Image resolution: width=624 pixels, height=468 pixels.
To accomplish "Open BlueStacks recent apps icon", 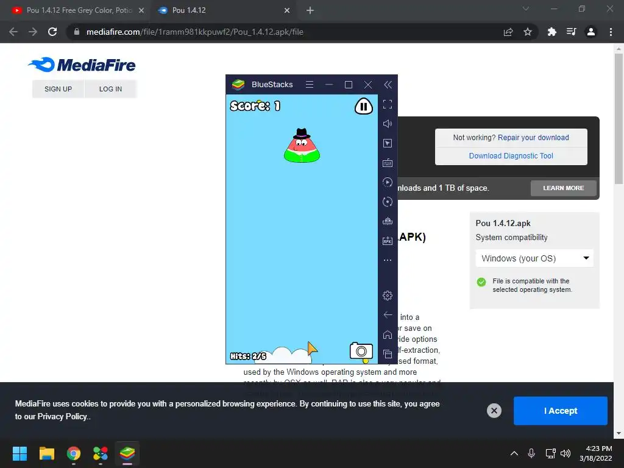I will pyautogui.click(x=387, y=354).
